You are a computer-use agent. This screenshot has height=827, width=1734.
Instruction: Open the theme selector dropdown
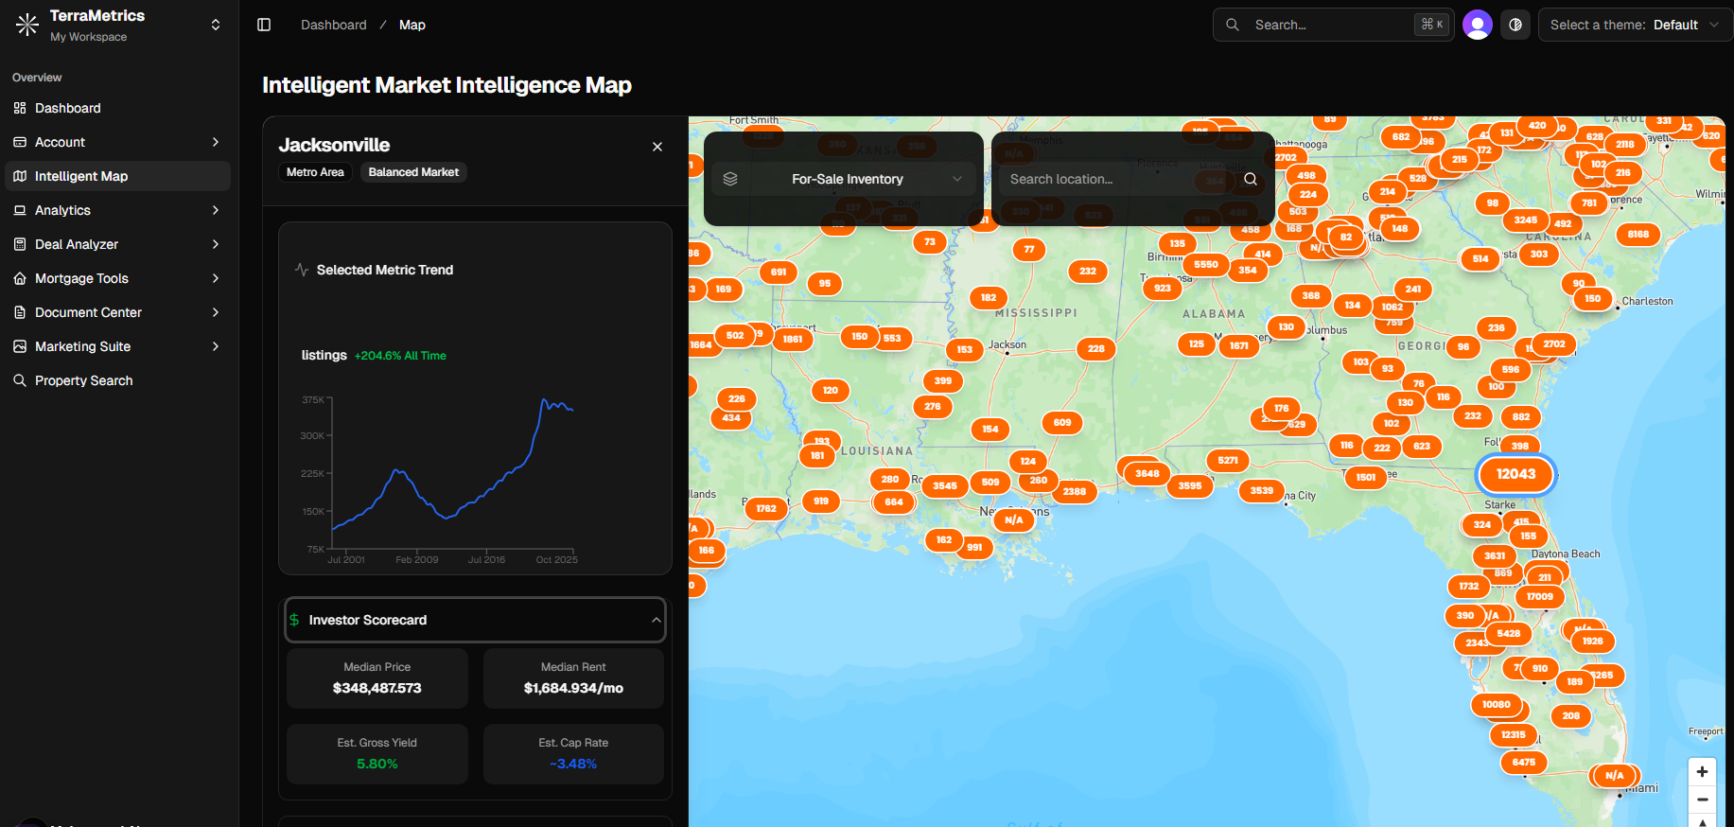click(1635, 25)
